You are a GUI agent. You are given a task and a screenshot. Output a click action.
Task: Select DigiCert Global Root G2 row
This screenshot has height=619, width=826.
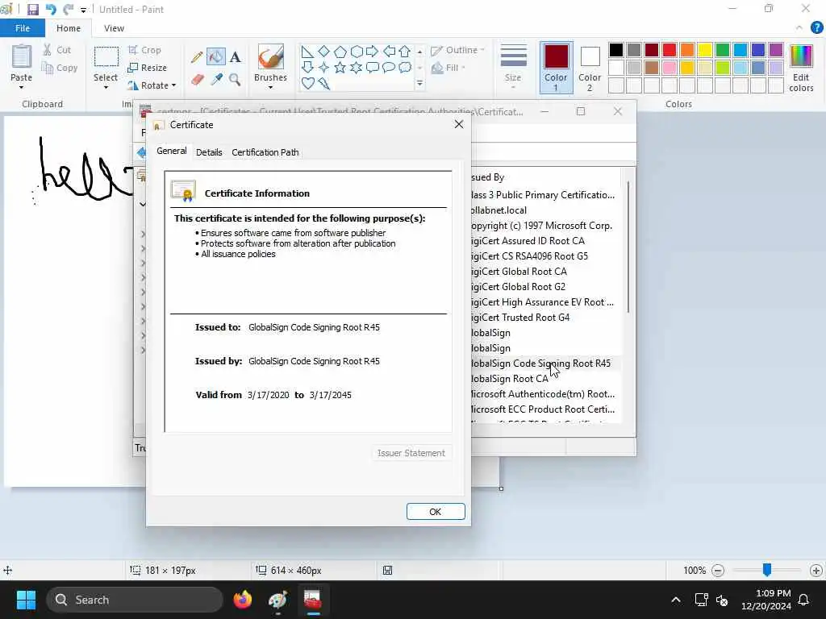[546, 287]
